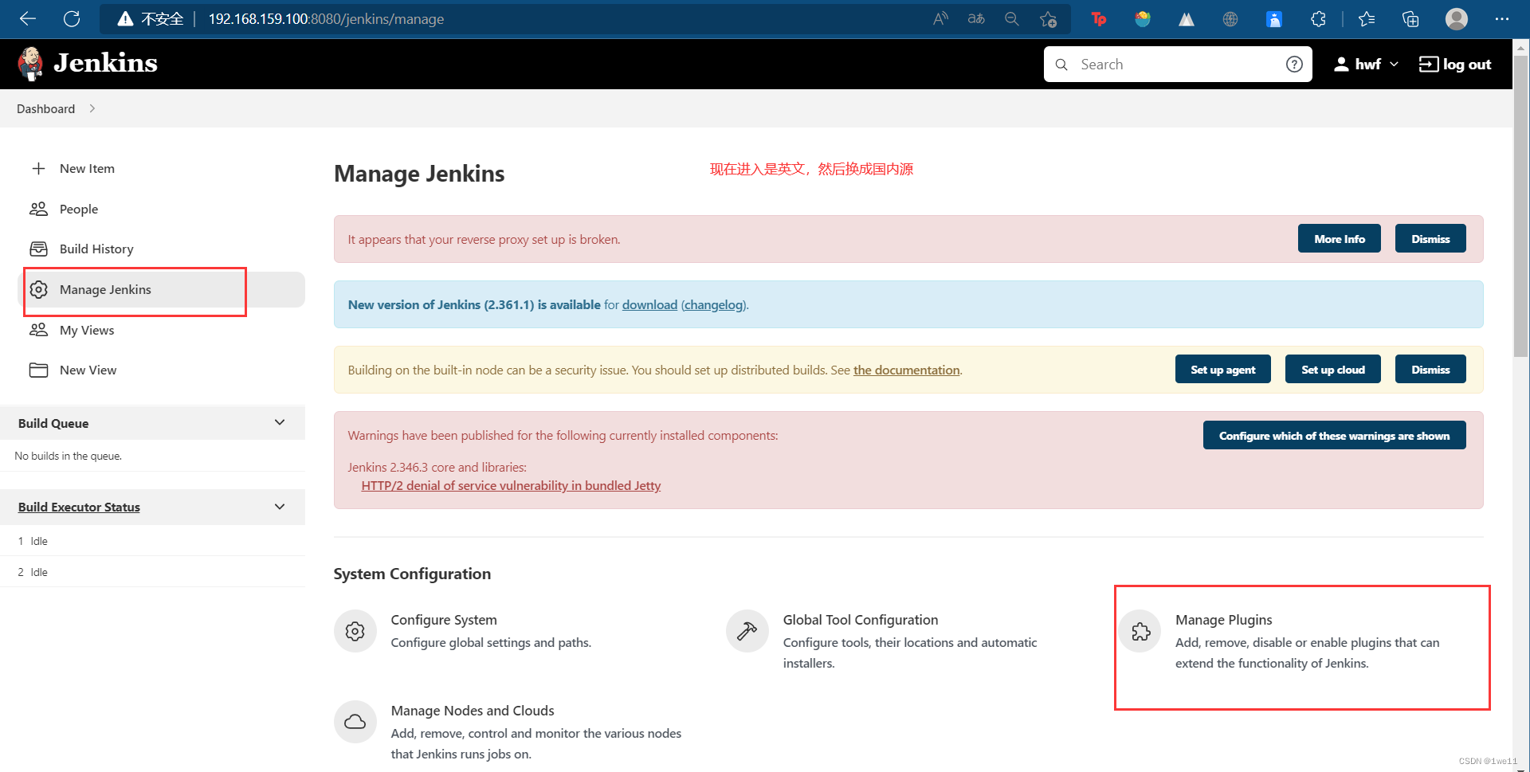Select Manage Jenkins in sidebar
The height and width of the screenshot is (772, 1530).
click(x=161, y=289)
